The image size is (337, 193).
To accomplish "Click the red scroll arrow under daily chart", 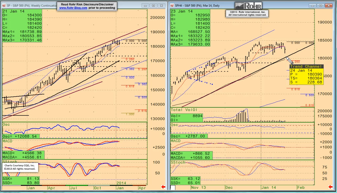I will [x=330, y=187].
